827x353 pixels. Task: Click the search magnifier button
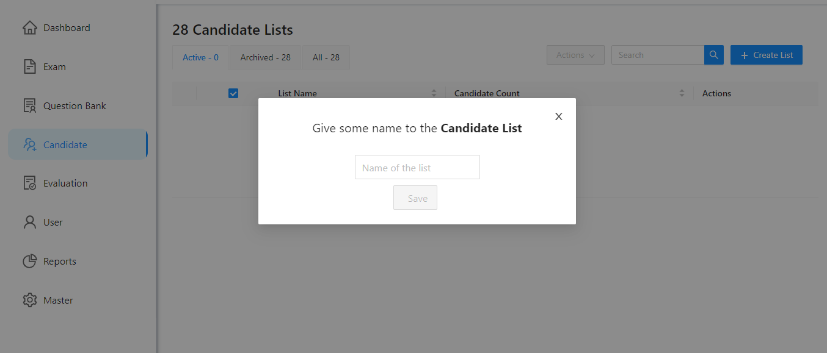point(714,55)
